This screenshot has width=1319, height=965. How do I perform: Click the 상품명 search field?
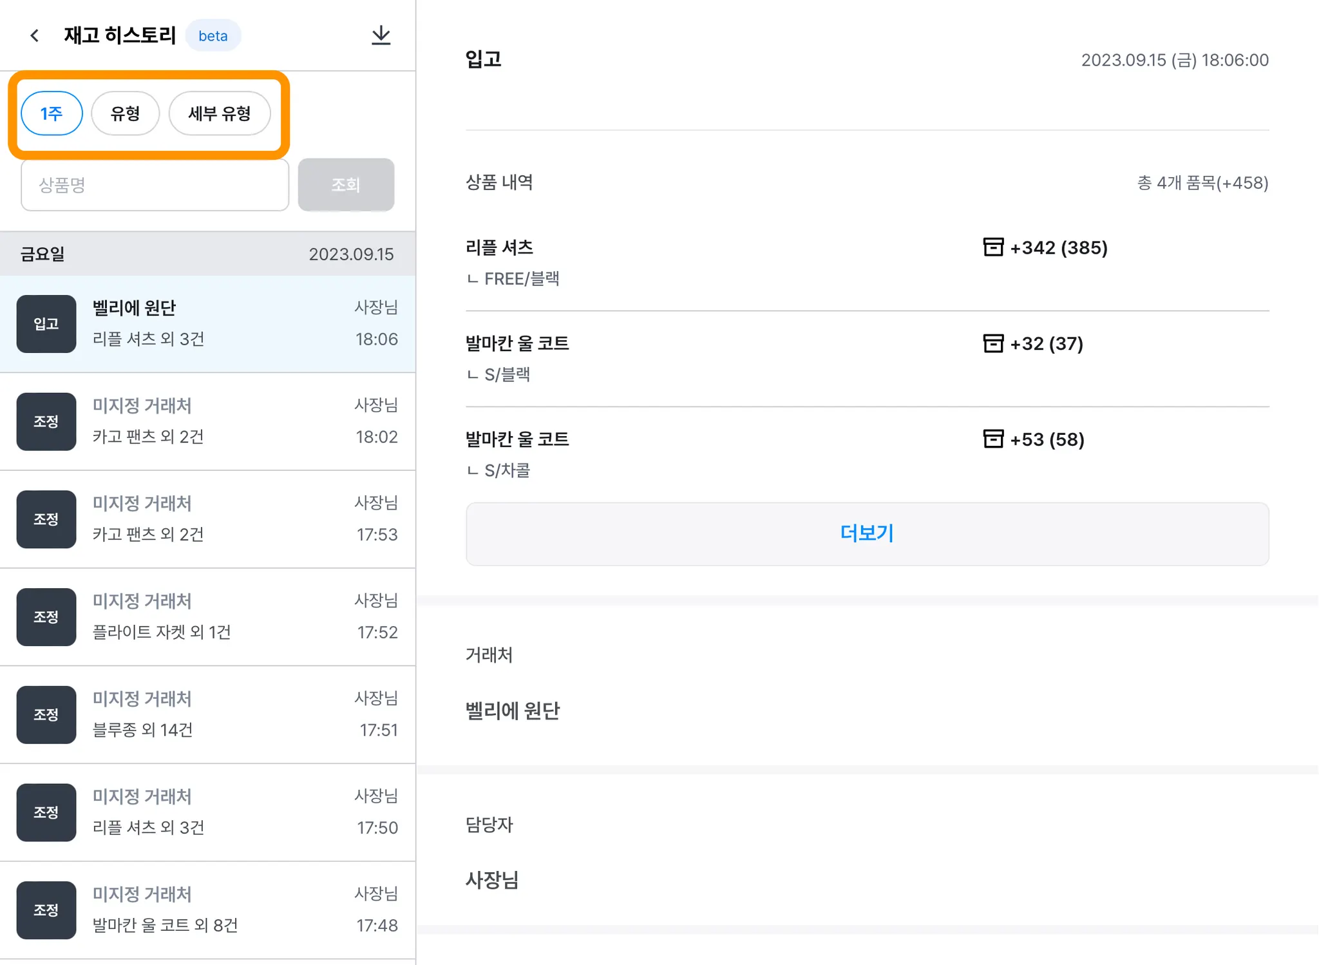(155, 185)
